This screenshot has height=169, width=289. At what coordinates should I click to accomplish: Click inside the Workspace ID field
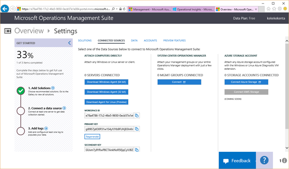pos(109,115)
